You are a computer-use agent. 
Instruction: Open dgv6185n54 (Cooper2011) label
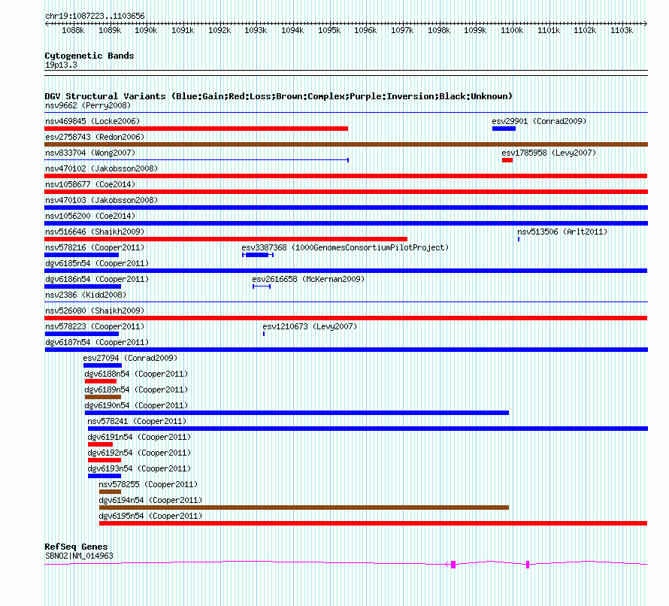click(x=97, y=263)
